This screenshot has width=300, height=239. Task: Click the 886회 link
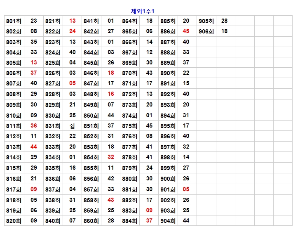coord(168,31)
